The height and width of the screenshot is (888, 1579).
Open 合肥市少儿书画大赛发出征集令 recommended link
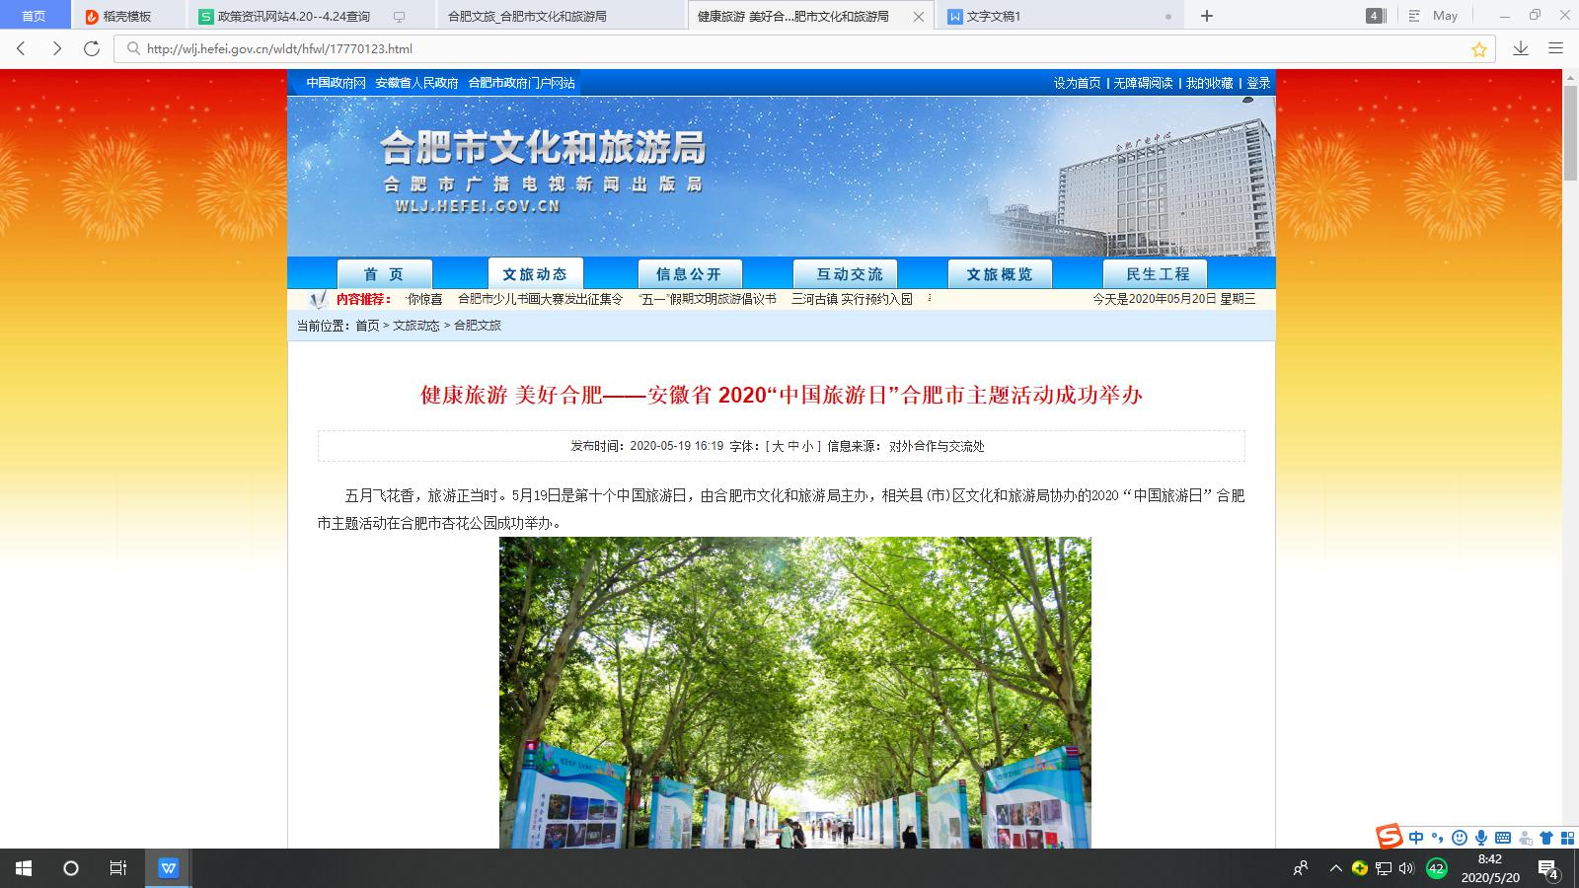click(x=540, y=299)
